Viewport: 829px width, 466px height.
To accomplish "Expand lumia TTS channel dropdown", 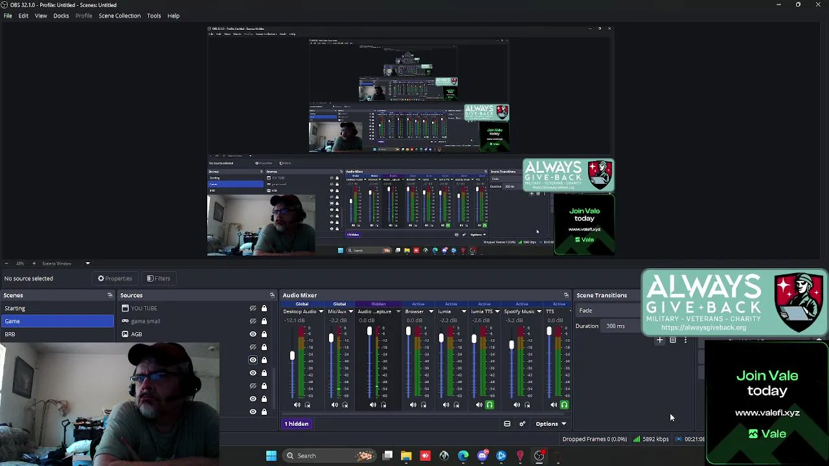I will coord(497,311).
